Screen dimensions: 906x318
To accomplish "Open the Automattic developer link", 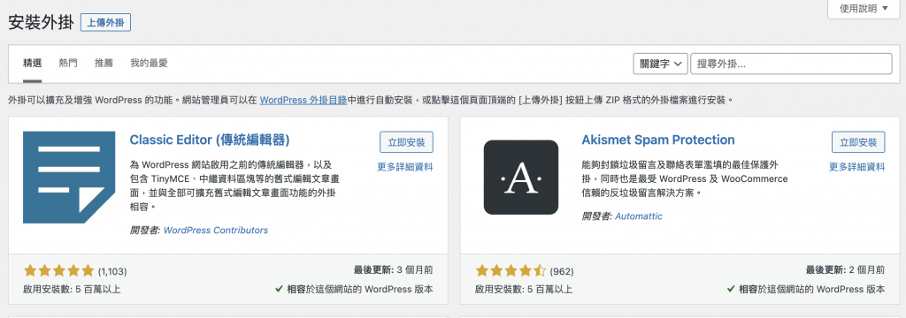I will (x=639, y=216).
